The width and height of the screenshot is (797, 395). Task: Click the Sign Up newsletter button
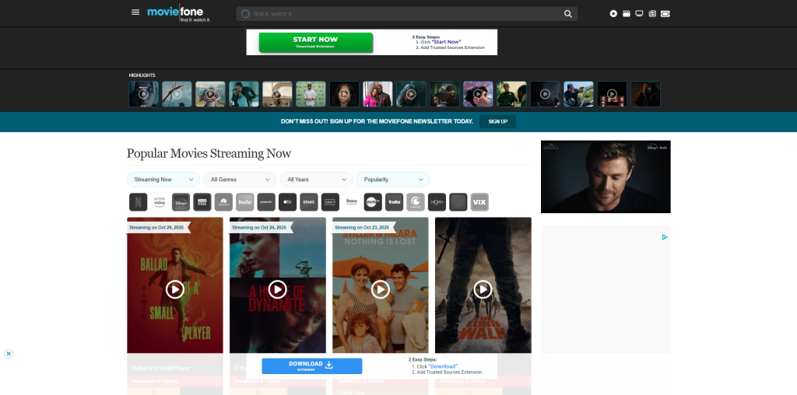click(497, 122)
